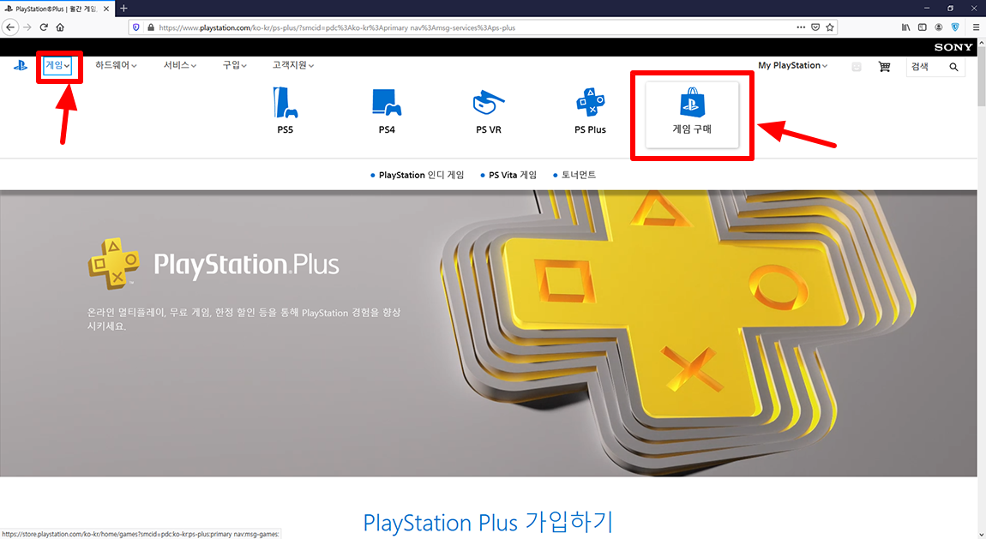This screenshot has width=986, height=539.
Task: Expand the 하드웨어 dropdown menu
Action: tap(116, 65)
